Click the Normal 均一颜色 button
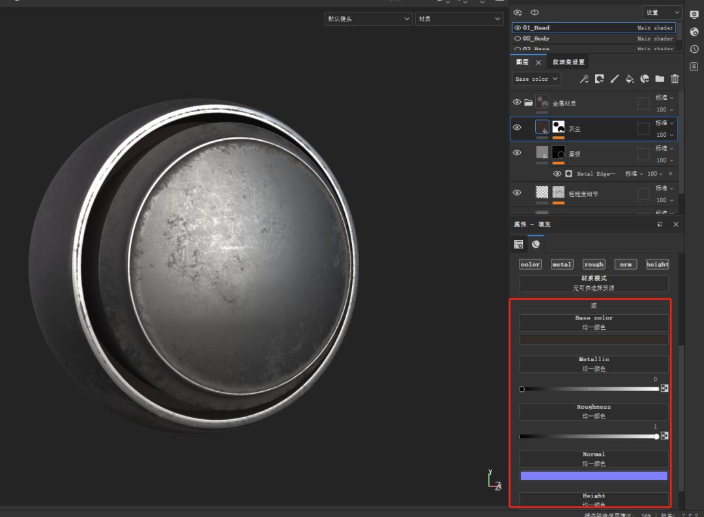 point(594,459)
